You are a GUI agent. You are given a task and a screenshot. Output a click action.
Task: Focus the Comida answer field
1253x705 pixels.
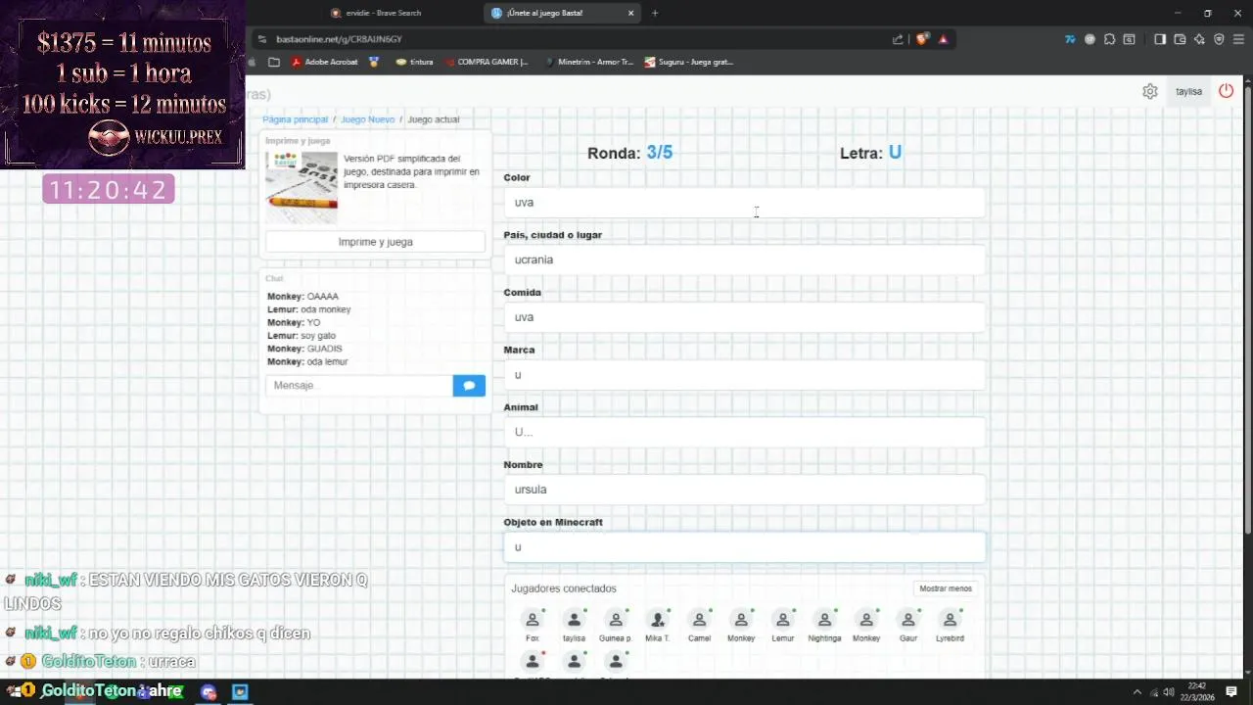tap(744, 317)
